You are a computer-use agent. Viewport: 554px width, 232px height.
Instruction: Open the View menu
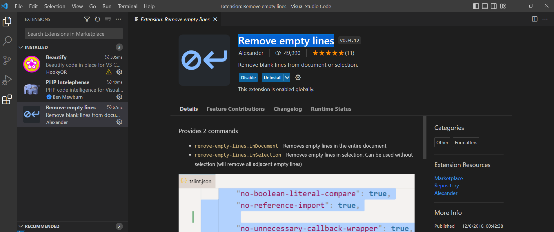coord(77,6)
